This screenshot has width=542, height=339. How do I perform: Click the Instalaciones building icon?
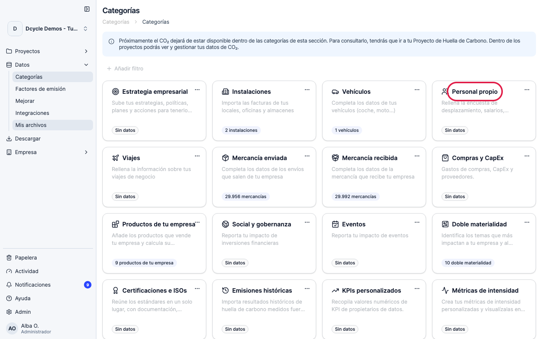click(x=225, y=92)
